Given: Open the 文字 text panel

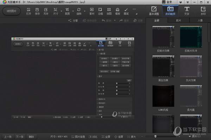Looking at the screenshot, I should [187, 11].
